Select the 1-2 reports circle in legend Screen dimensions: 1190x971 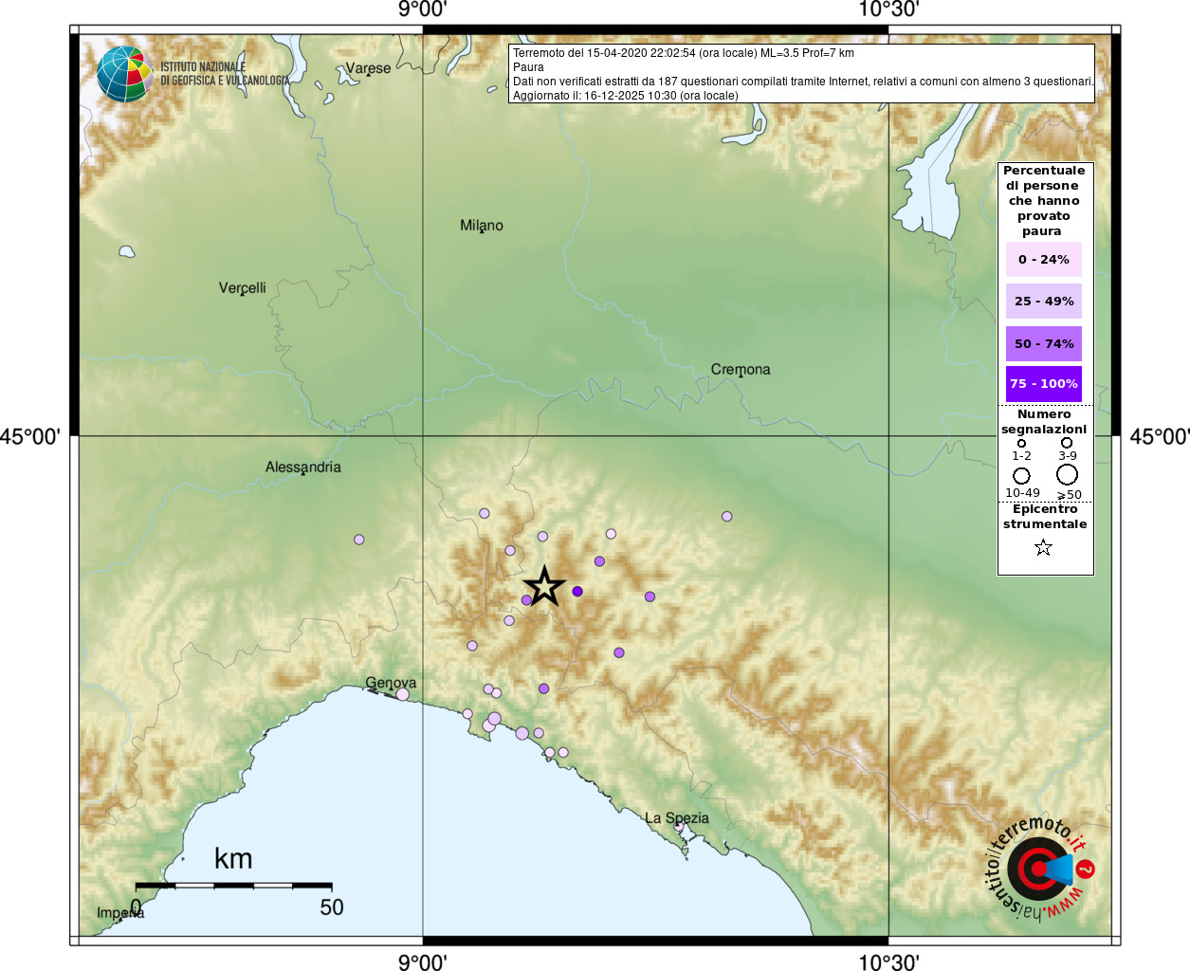1021,443
